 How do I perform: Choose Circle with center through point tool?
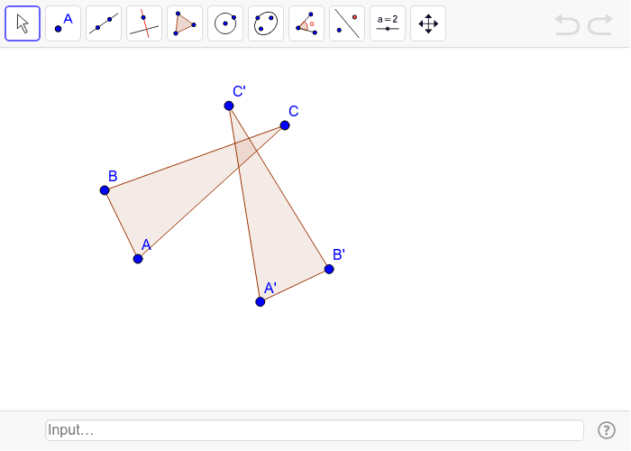pos(225,23)
